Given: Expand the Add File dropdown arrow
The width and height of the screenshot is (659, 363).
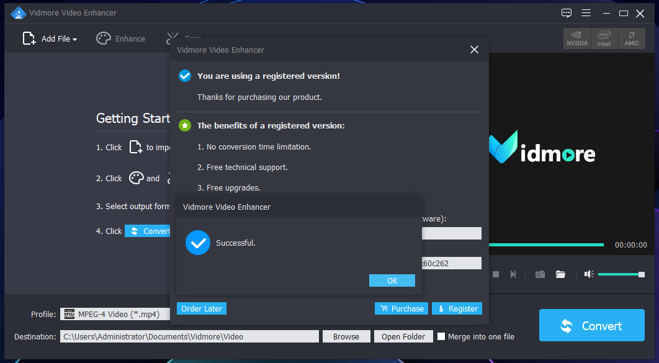Looking at the screenshot, I should (75, 40).
